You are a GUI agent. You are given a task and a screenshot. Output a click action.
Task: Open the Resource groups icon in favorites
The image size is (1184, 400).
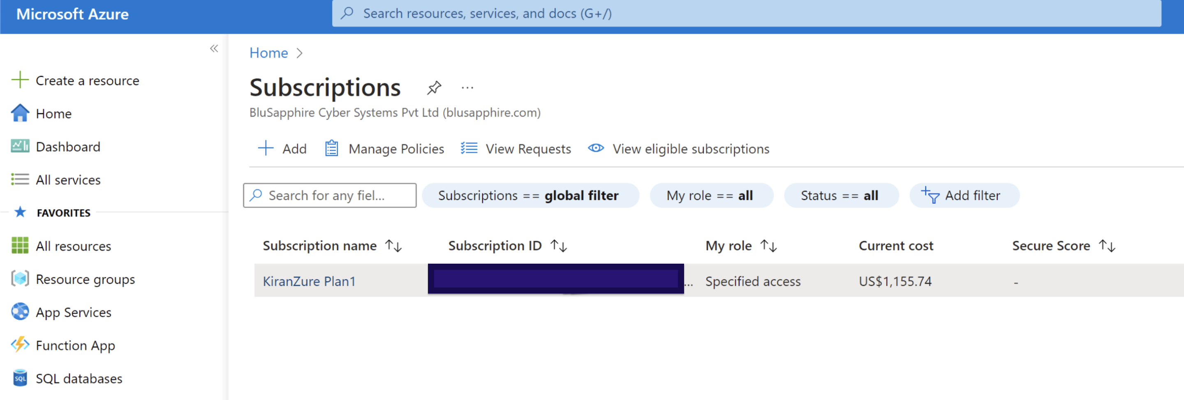(x=20, y=279)
